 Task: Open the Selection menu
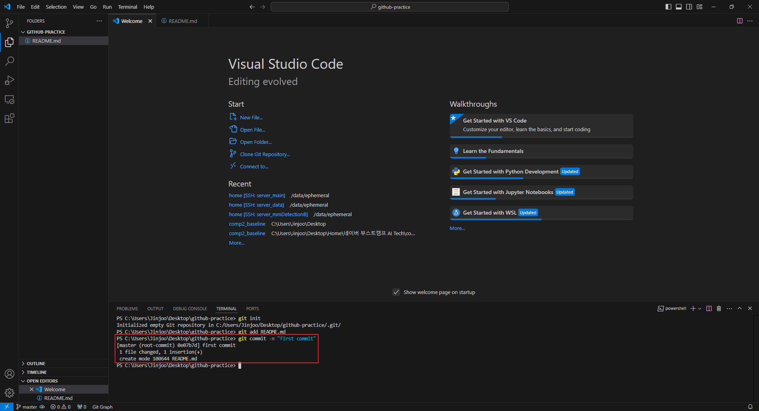pos(56,7)
